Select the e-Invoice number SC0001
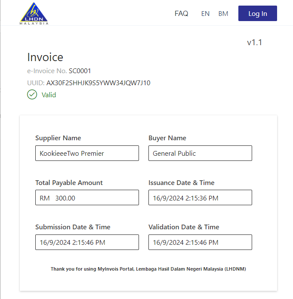 (x=80, y=71)
